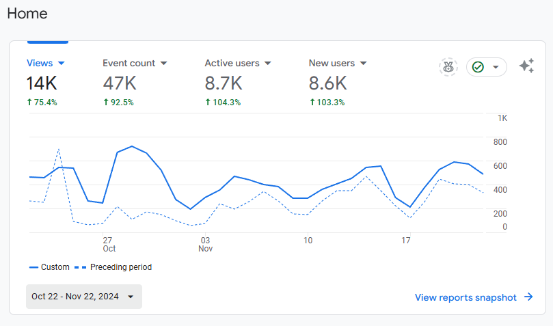Click the 27 Oct axis label
Image resolution: width=553 pixels, height=326 pixels.
click(x=109, y=244)
